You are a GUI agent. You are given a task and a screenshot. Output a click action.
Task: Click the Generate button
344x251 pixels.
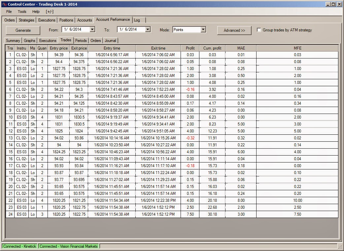23,30
